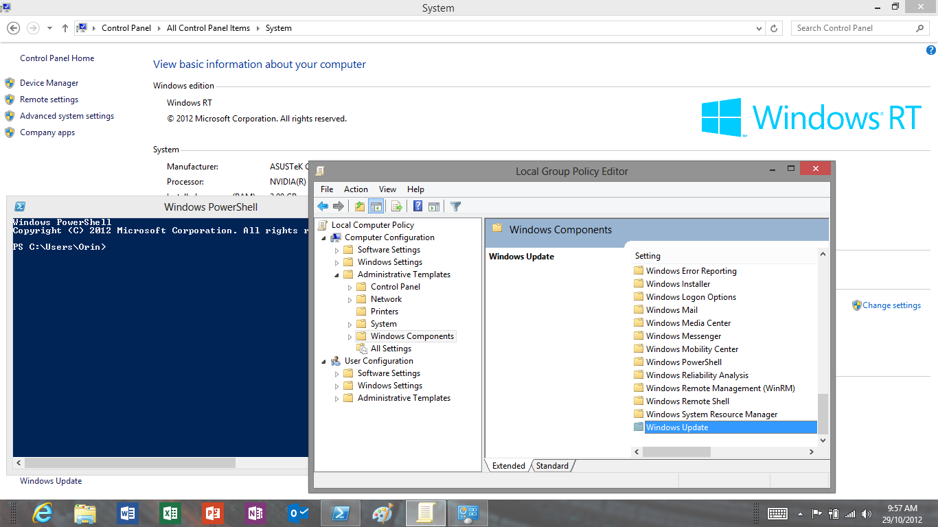Expand the System tree node
Screen dimensions: 938x527
pos(350,324)
